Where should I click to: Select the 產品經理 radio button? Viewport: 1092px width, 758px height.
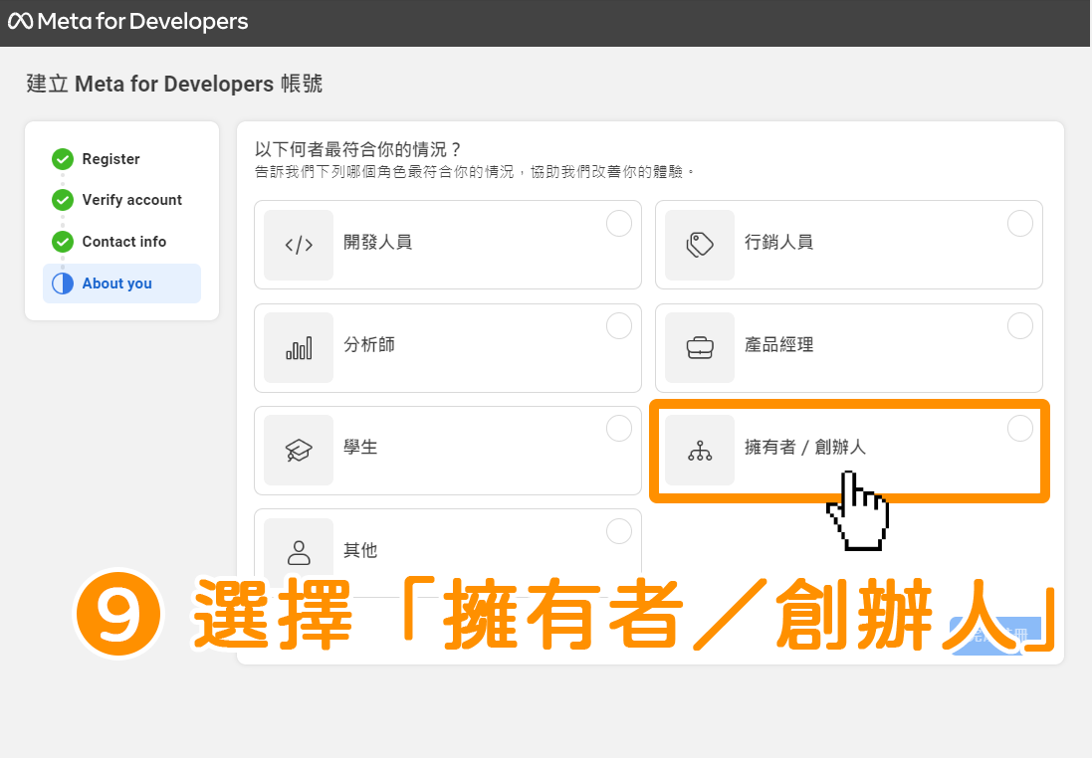point(1020,325)
